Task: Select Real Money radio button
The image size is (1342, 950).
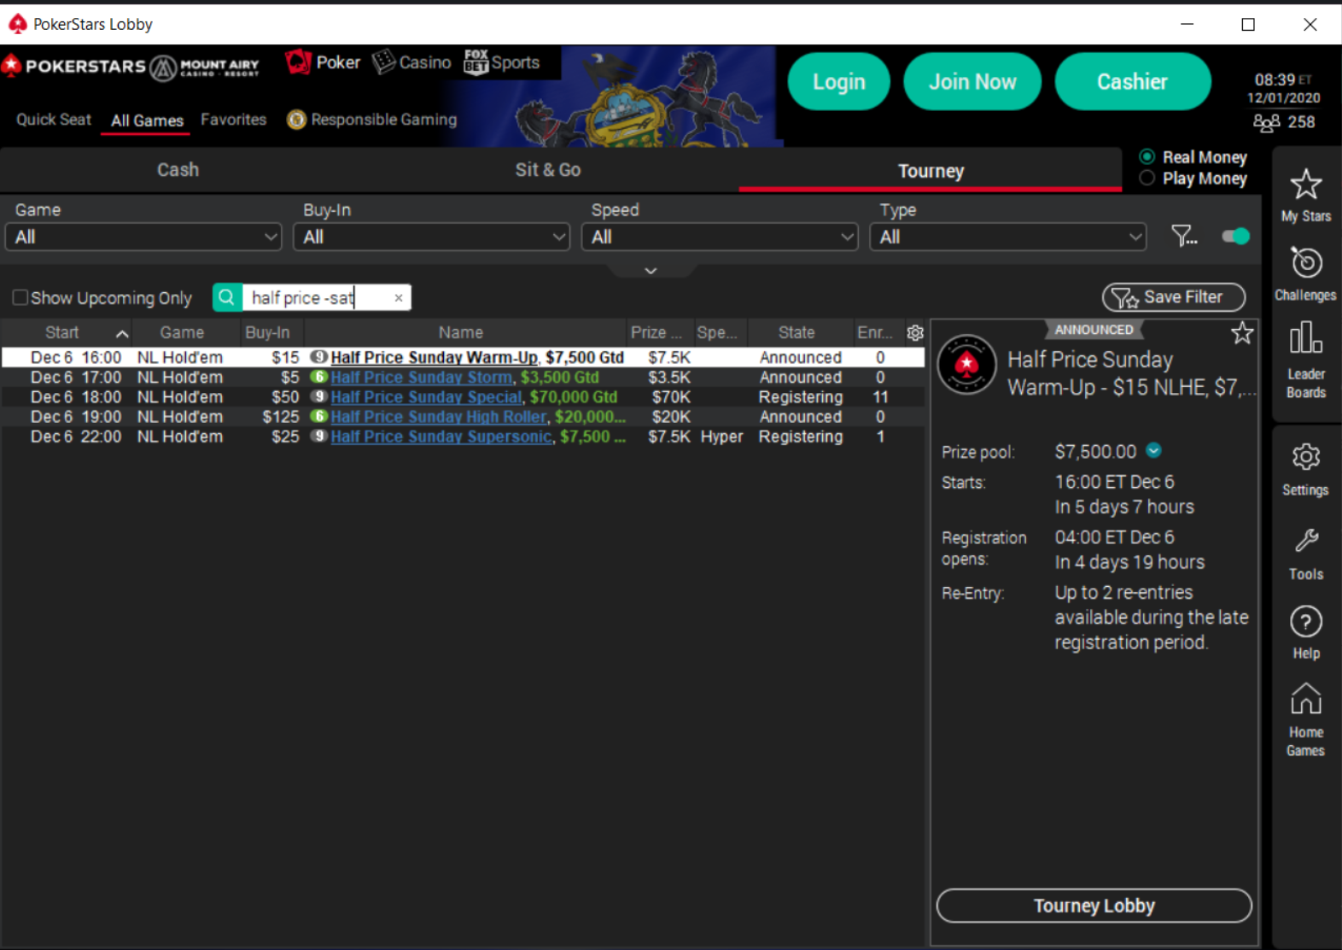Action: [x=1147, y=156]
